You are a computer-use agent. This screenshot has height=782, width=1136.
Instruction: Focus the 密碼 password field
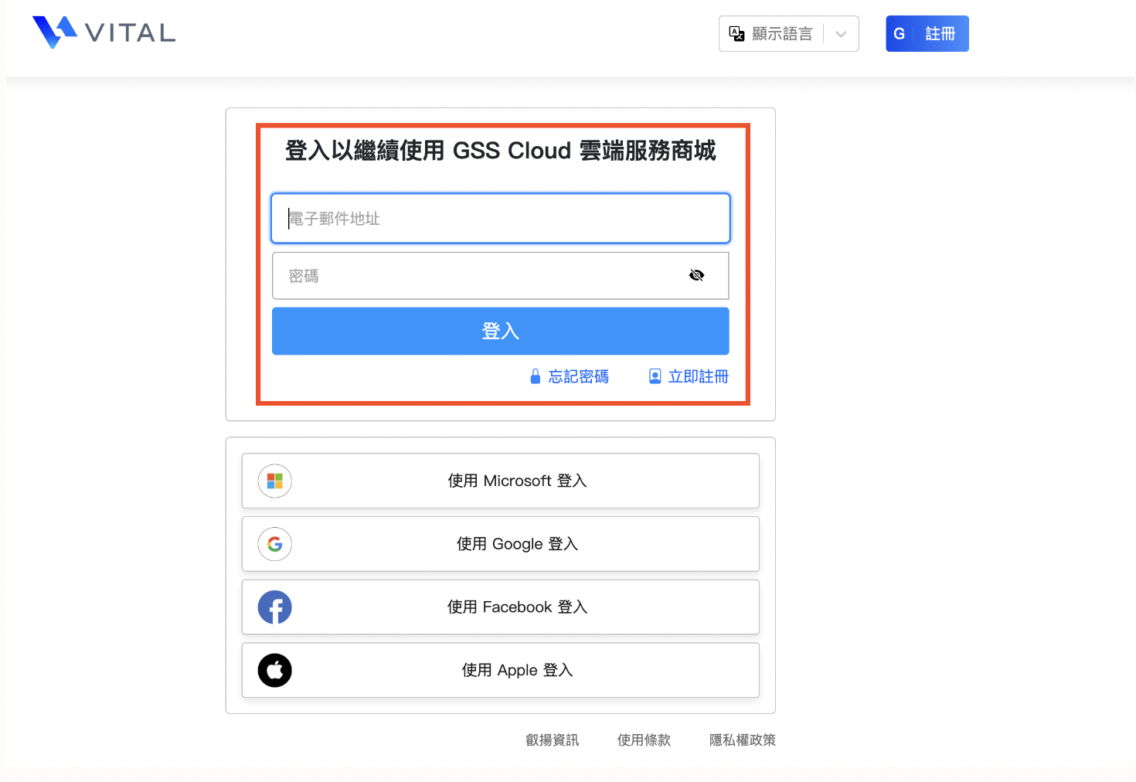pos(501,276)
